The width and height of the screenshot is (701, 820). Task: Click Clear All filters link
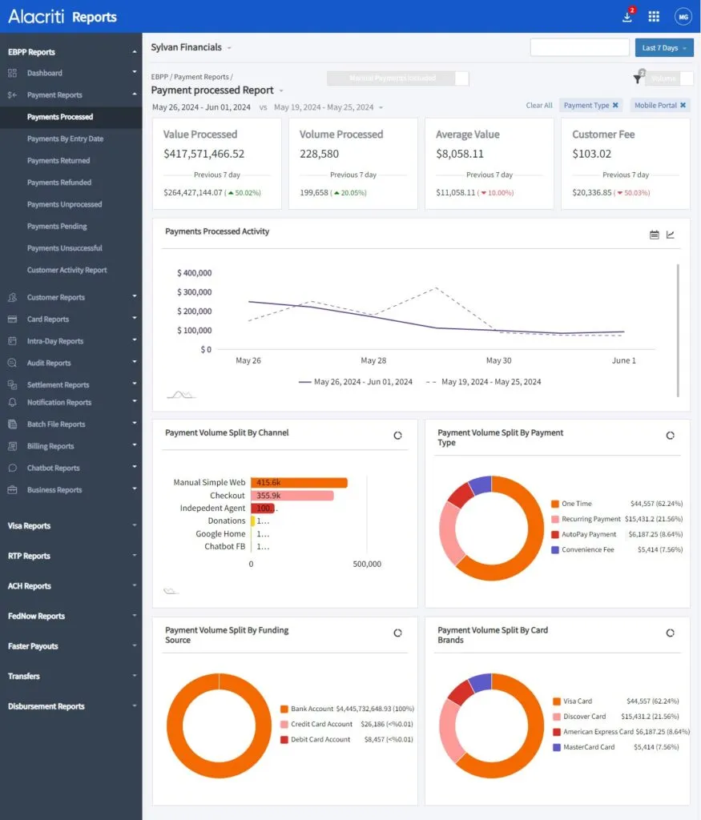[538, 105]
